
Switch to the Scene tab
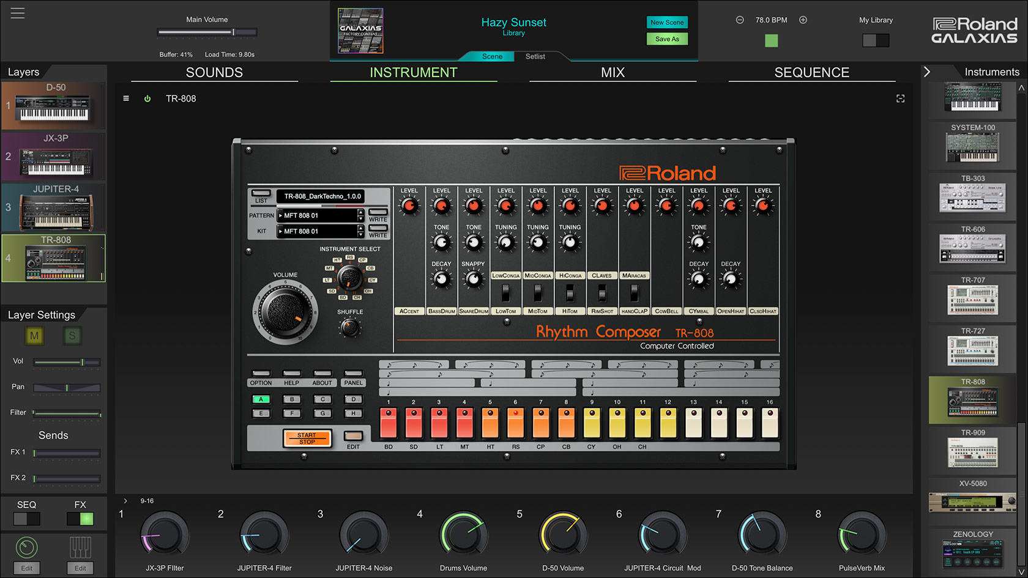click(492, 56)
